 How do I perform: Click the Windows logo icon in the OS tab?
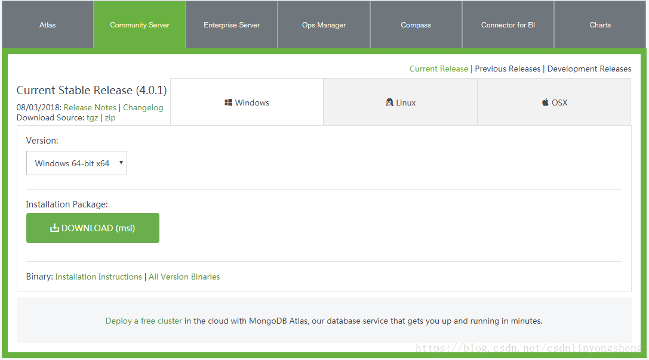click(x=228, y=103)
